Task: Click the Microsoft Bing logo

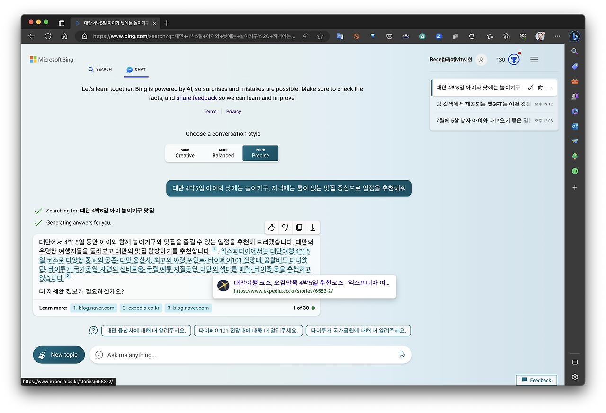Action: tap(52, 60)
